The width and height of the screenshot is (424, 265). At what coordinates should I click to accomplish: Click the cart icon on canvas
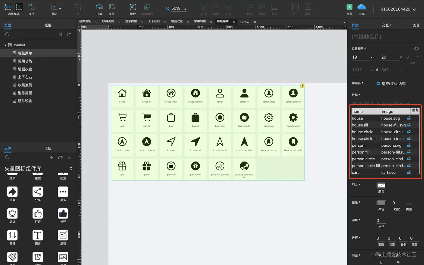pos(122,117)
